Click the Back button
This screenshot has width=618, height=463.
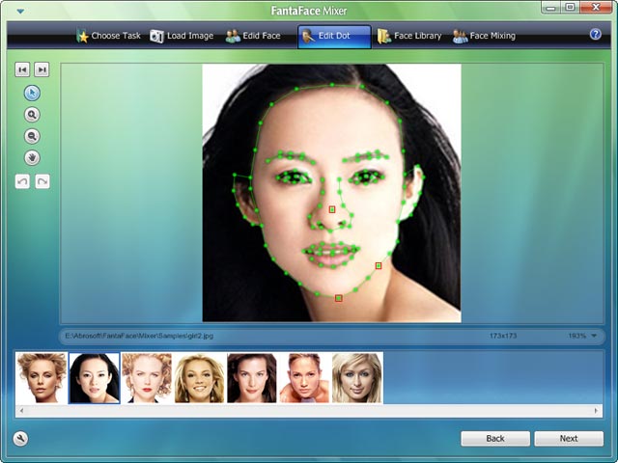pyautogui.click(x=495, y=439)
